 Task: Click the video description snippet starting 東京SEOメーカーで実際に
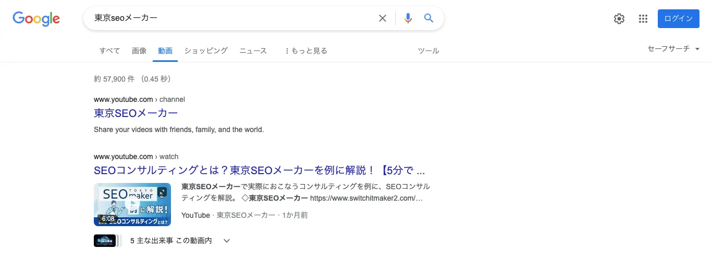[x=306, y=192]
